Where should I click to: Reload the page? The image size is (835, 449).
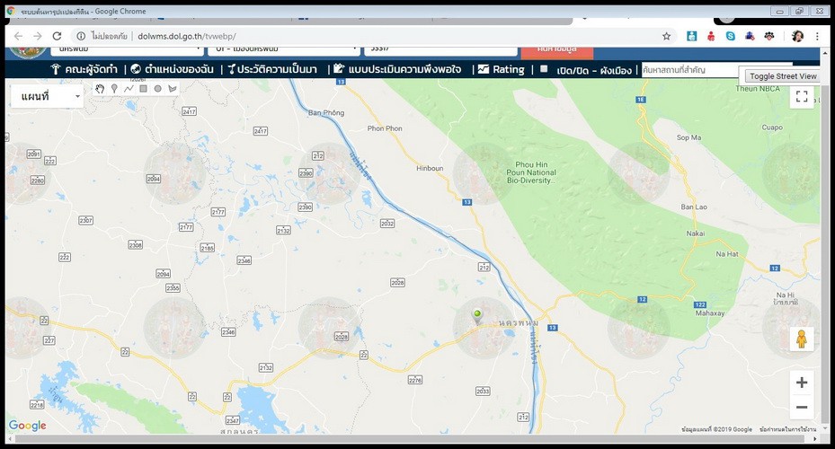(57, 36)
